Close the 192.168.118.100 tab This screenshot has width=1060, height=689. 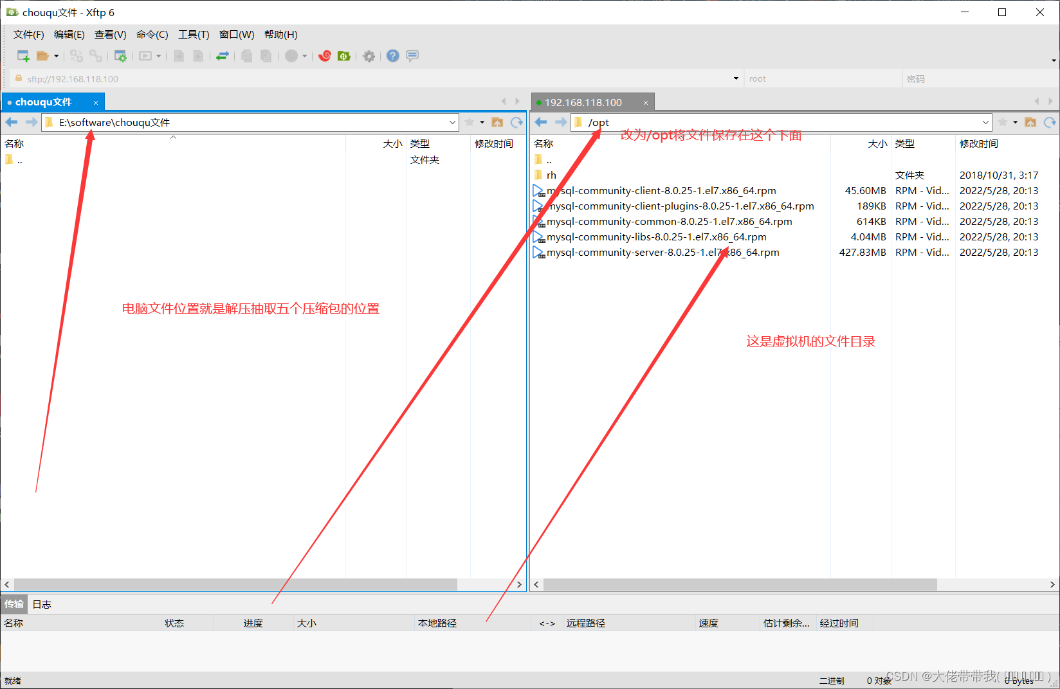646,103
